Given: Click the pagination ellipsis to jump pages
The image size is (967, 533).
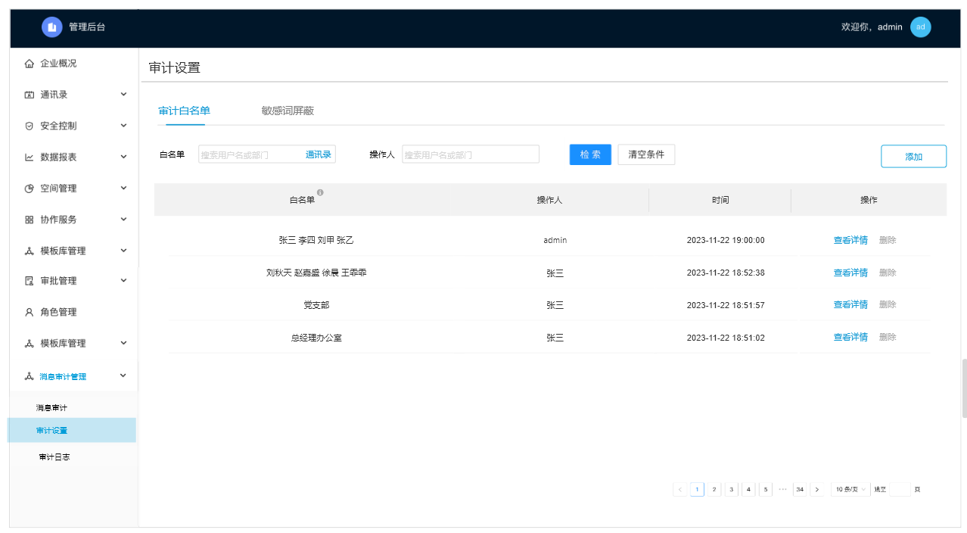Looking at the screenshot, I should click(783, 490).
